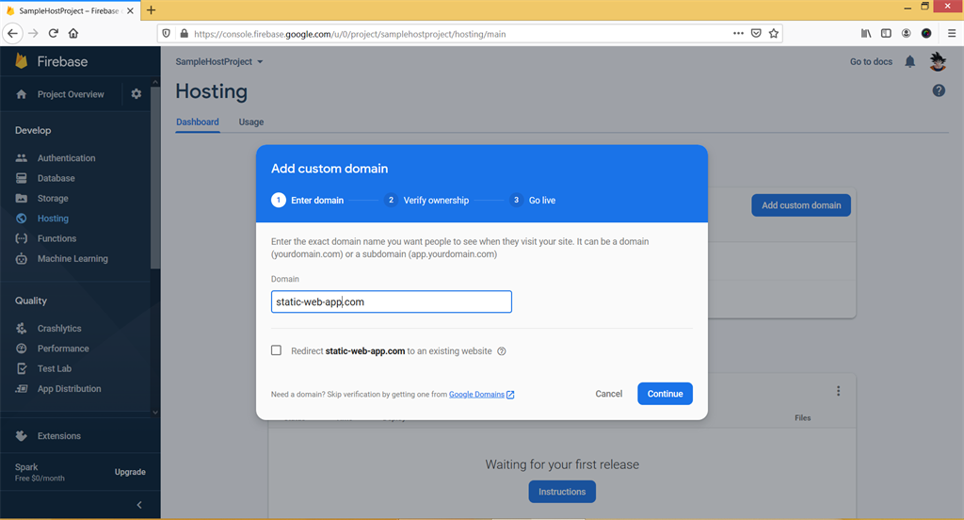
Task: Click the sidebar vertical scrollbar
Action: point(155,178)
